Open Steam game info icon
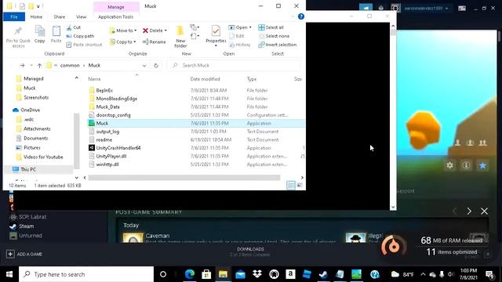 (466, 165)
